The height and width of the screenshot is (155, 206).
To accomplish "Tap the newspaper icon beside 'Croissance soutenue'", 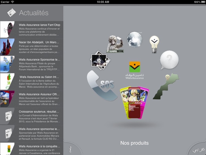I will click(x=9, y=116).
